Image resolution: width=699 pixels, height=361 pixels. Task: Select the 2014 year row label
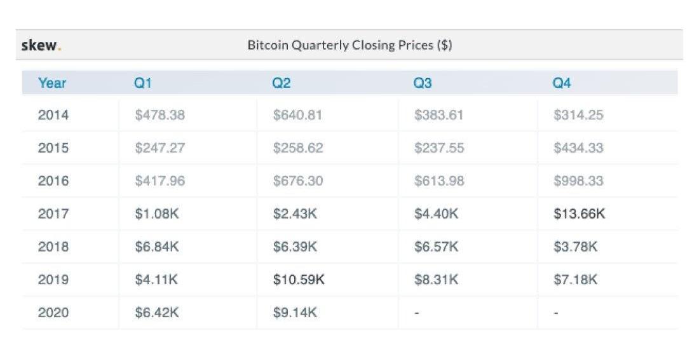point(53,115)
